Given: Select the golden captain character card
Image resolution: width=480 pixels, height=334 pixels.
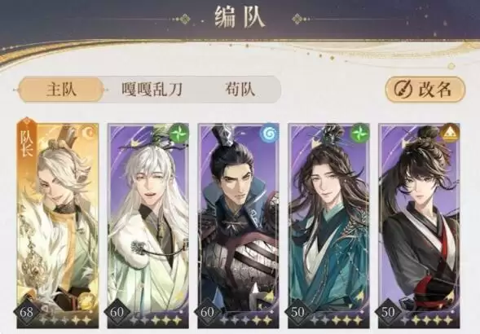Looking at the screenshot, I should tap(58, 225).
